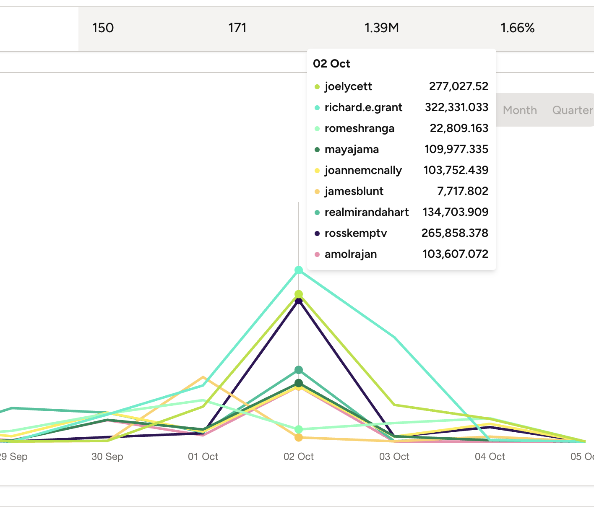Click joelycett in the tooltip legend
The width and height of the screenshot is (594, 514).
click(x=348, y=86)
